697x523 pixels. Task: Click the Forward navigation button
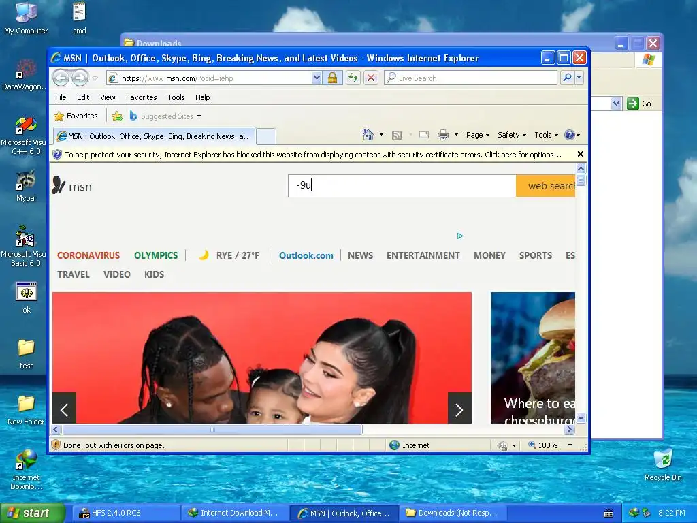[x=80, y=78]
